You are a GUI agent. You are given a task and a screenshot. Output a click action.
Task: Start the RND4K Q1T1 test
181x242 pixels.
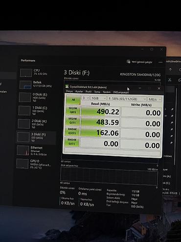72,142
